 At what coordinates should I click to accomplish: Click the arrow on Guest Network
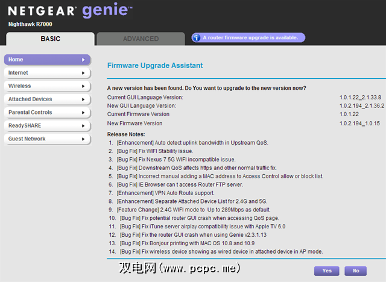[83, 139]
